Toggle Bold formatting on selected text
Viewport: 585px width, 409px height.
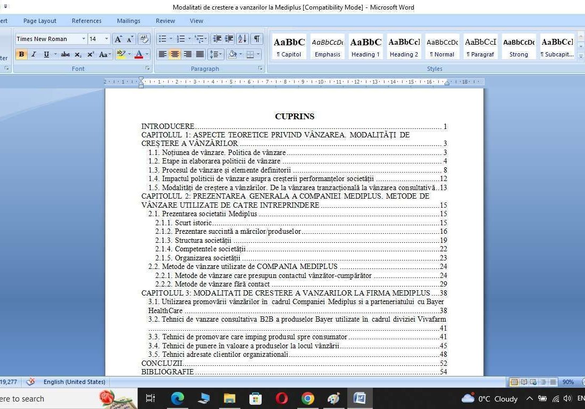(x=21, y=54)
